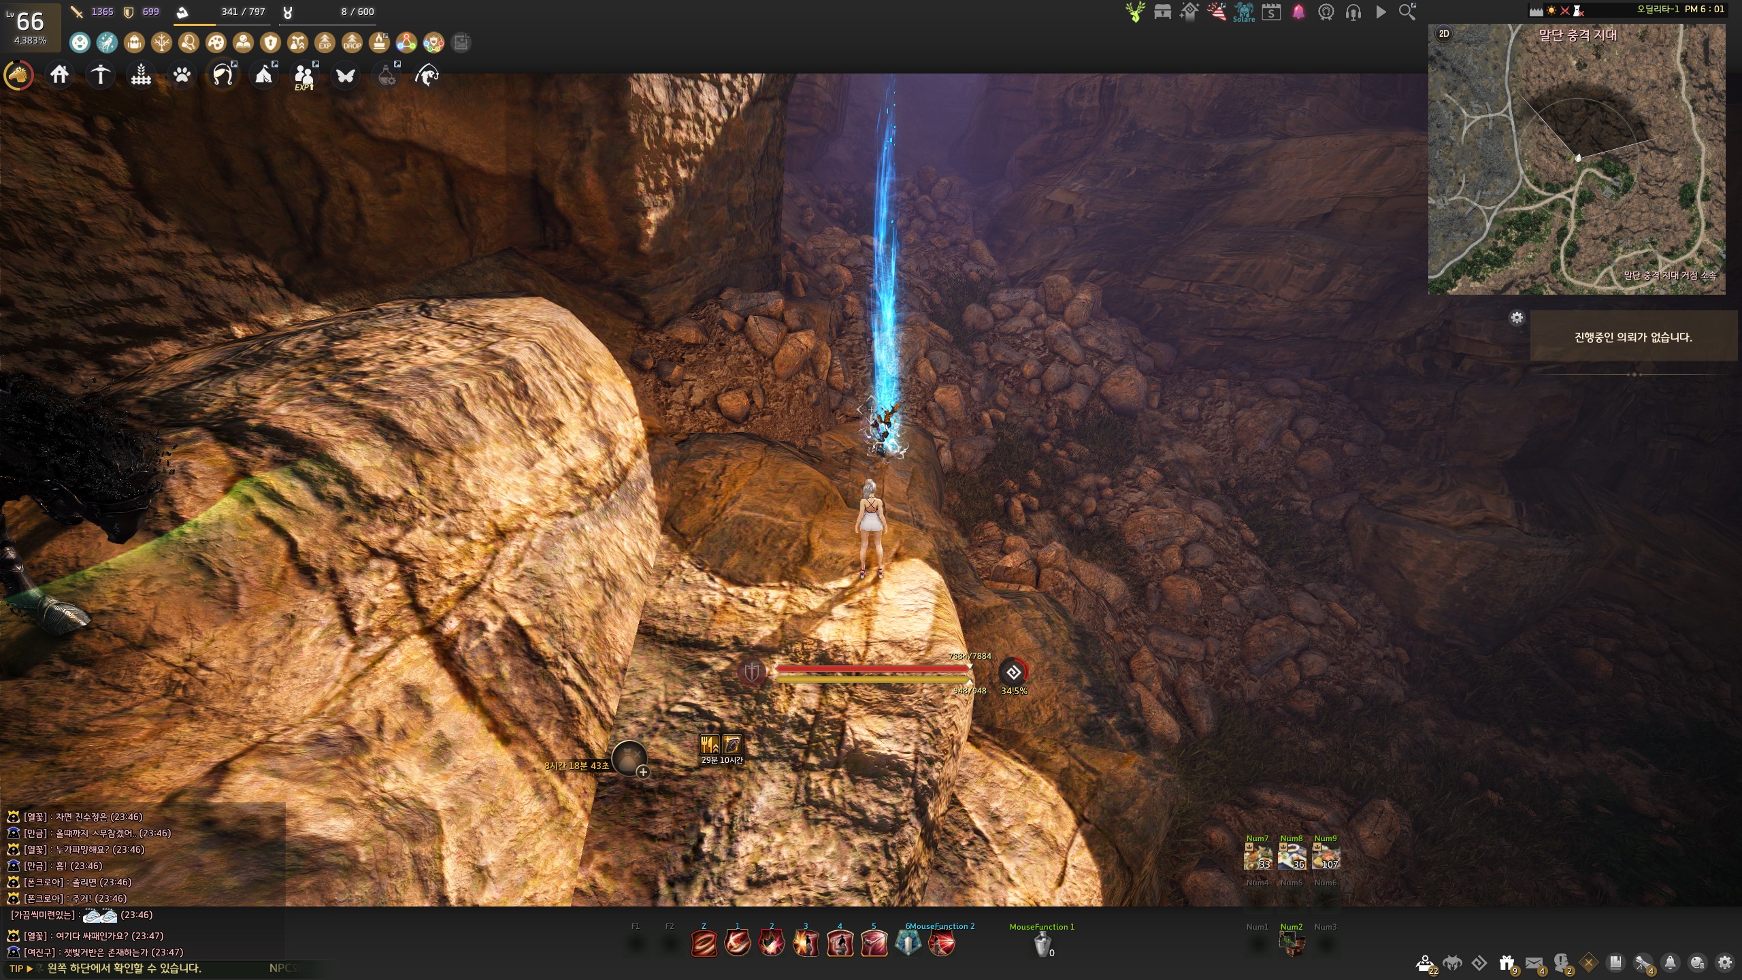Open the horned monster mask icon
1742x980 pixels.
pos(1452,963)
